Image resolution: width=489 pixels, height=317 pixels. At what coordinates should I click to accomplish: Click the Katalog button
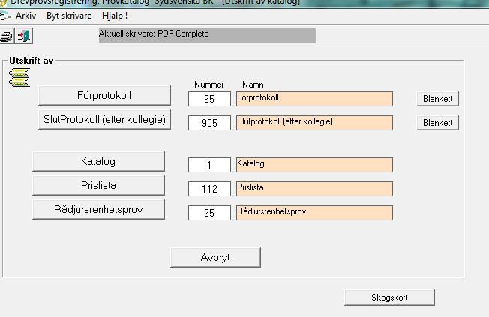(98, 161)
